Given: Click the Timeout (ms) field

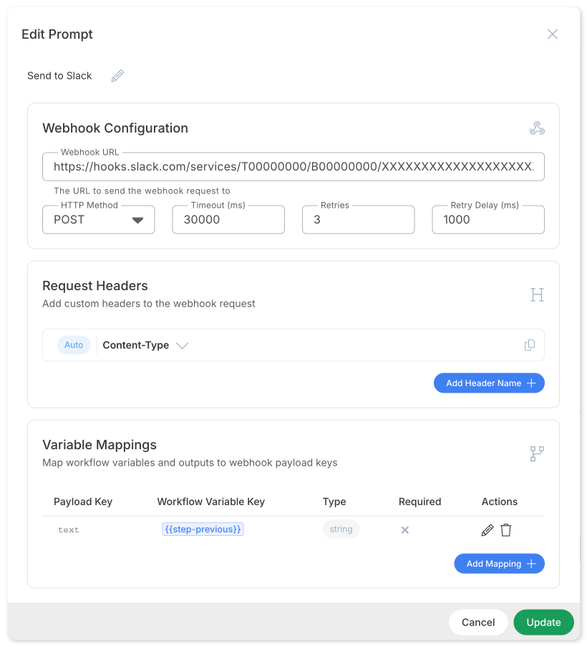Looking at the screenshot, I should pos(228,219).
